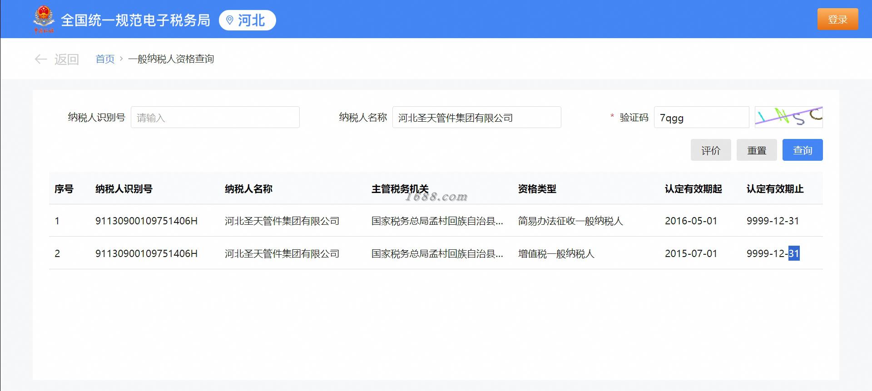Click the date 2016-05-01
Image resolution: width=872 pixels, height=391 pixels.
[x=691, y=221]
